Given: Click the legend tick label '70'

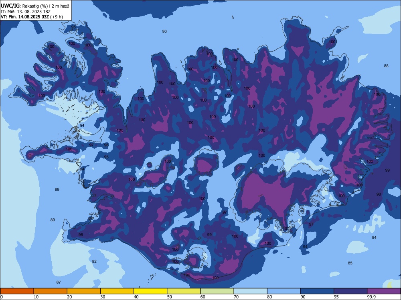Looking at the screenshot, I should point(236,297).
